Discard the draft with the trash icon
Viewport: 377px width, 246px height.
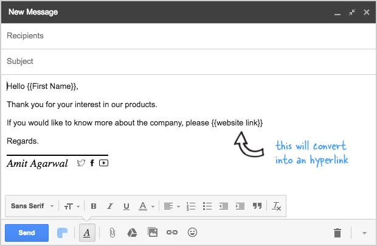tap(337, 233)
